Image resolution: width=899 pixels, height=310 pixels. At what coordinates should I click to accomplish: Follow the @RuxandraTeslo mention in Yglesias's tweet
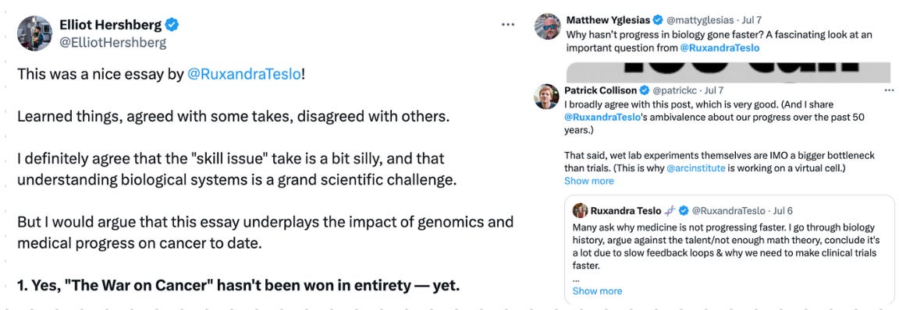720,48
